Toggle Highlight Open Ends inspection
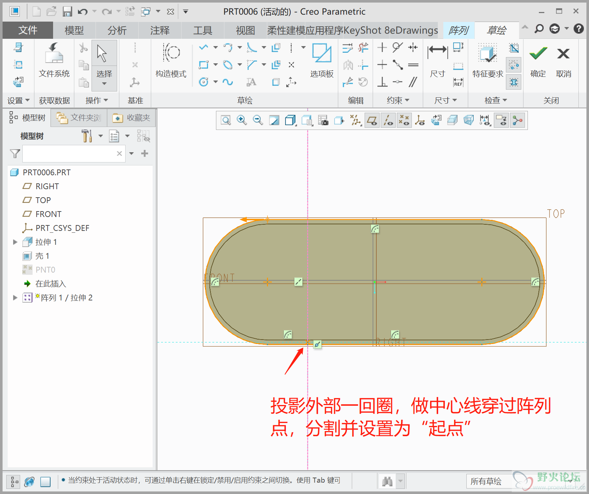 (514, 65)
